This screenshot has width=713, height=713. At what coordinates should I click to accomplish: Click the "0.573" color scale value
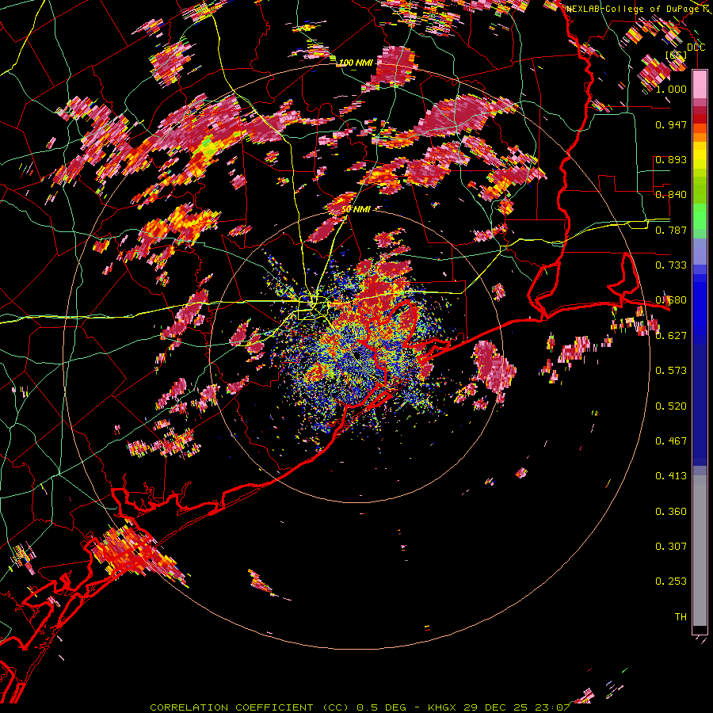(x=671, y=371)
